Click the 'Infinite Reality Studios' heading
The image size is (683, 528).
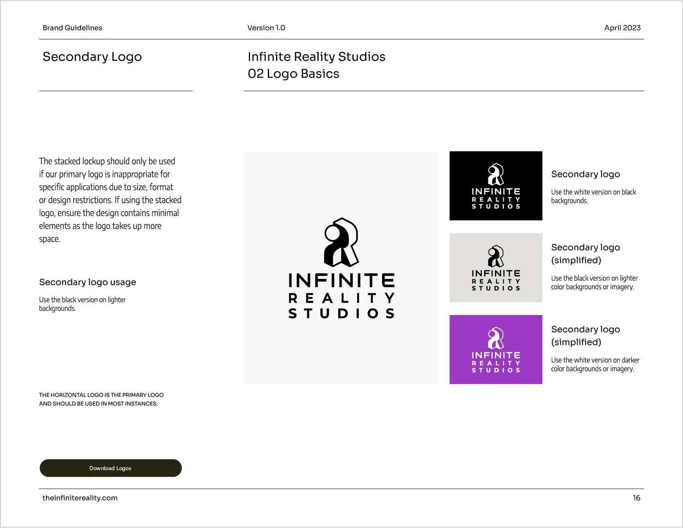317,57
